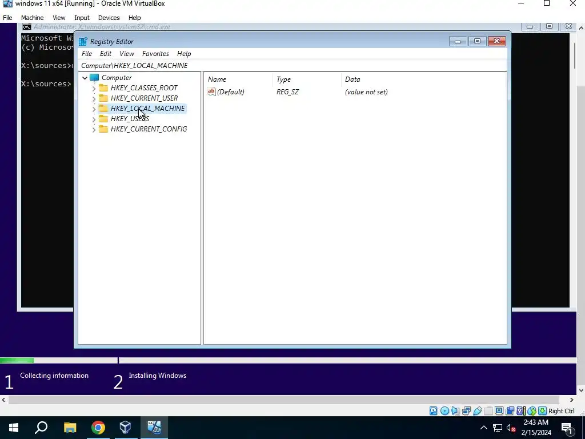Image resolution: width=585 pixels, height=439 pixels.
Task: Click the HKEY_USERS folder icon
Action: [x=103, y=119]
